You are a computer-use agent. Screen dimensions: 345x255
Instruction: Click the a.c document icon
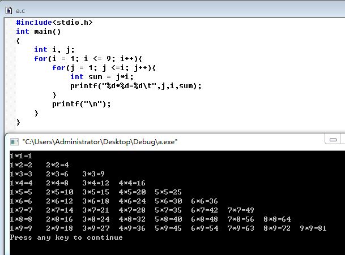click(9, 9)
